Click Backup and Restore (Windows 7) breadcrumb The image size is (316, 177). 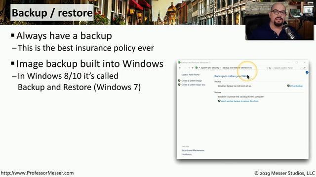[237, 68]
